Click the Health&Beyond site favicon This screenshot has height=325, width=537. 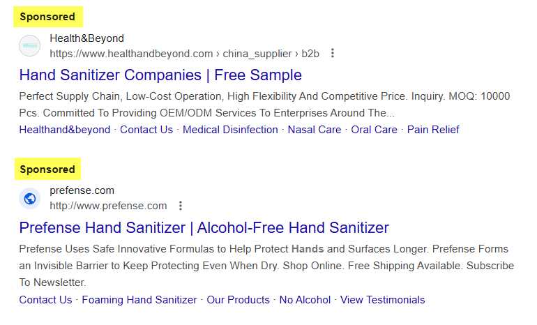coord(29,45)
